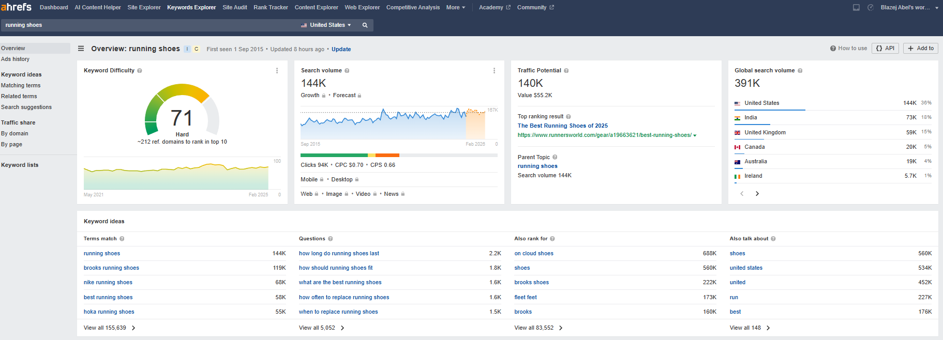Click the Ahrefs logo
Image resolution: width=943 pixels, height=340 pixels.
16,7
